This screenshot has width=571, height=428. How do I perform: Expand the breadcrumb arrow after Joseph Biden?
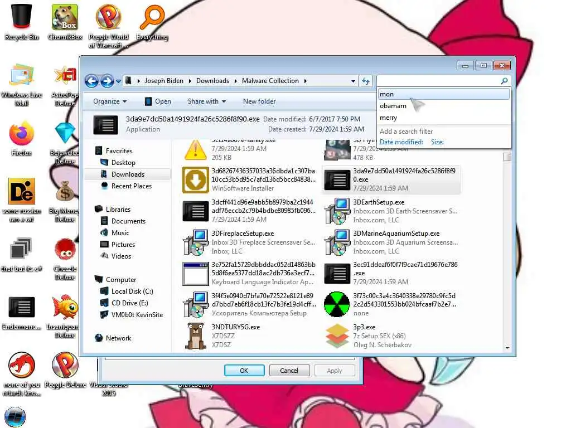[x=190, y=81]
